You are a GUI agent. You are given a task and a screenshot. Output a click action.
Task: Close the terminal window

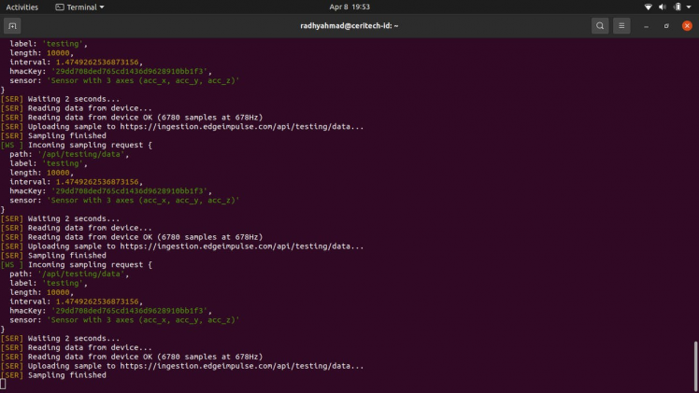coord(687,26)
